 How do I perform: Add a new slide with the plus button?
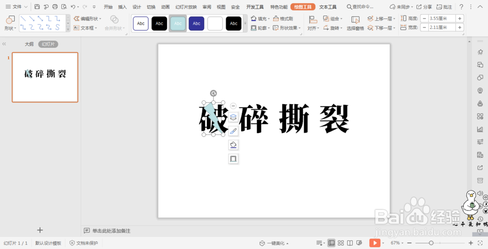pos(40,230)
